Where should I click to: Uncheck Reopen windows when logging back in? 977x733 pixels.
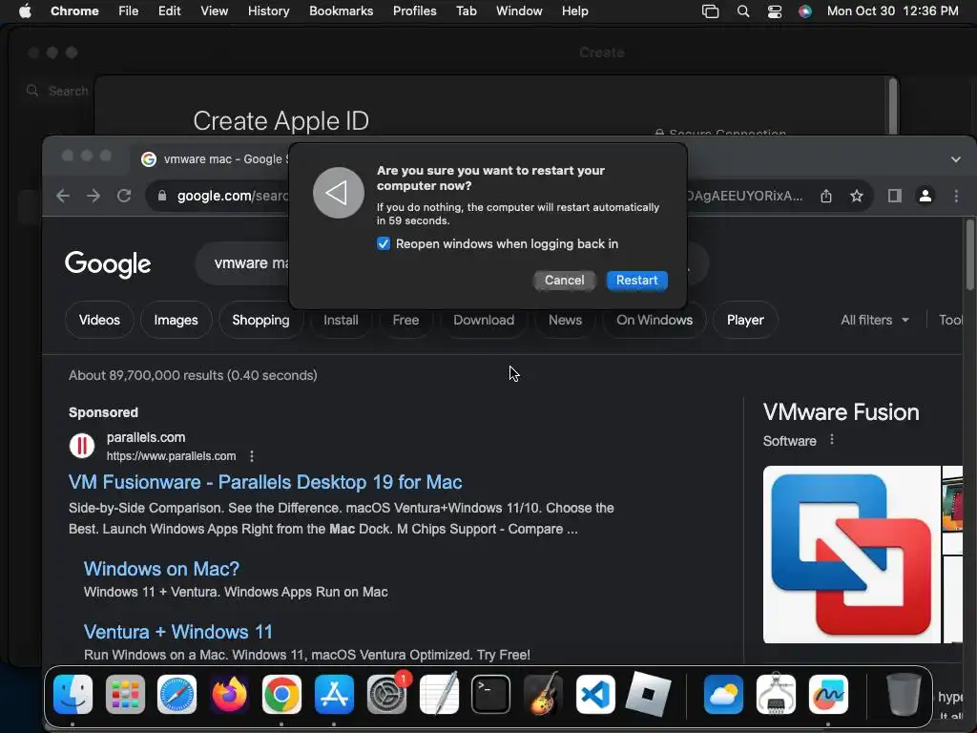tap(384, 243)
